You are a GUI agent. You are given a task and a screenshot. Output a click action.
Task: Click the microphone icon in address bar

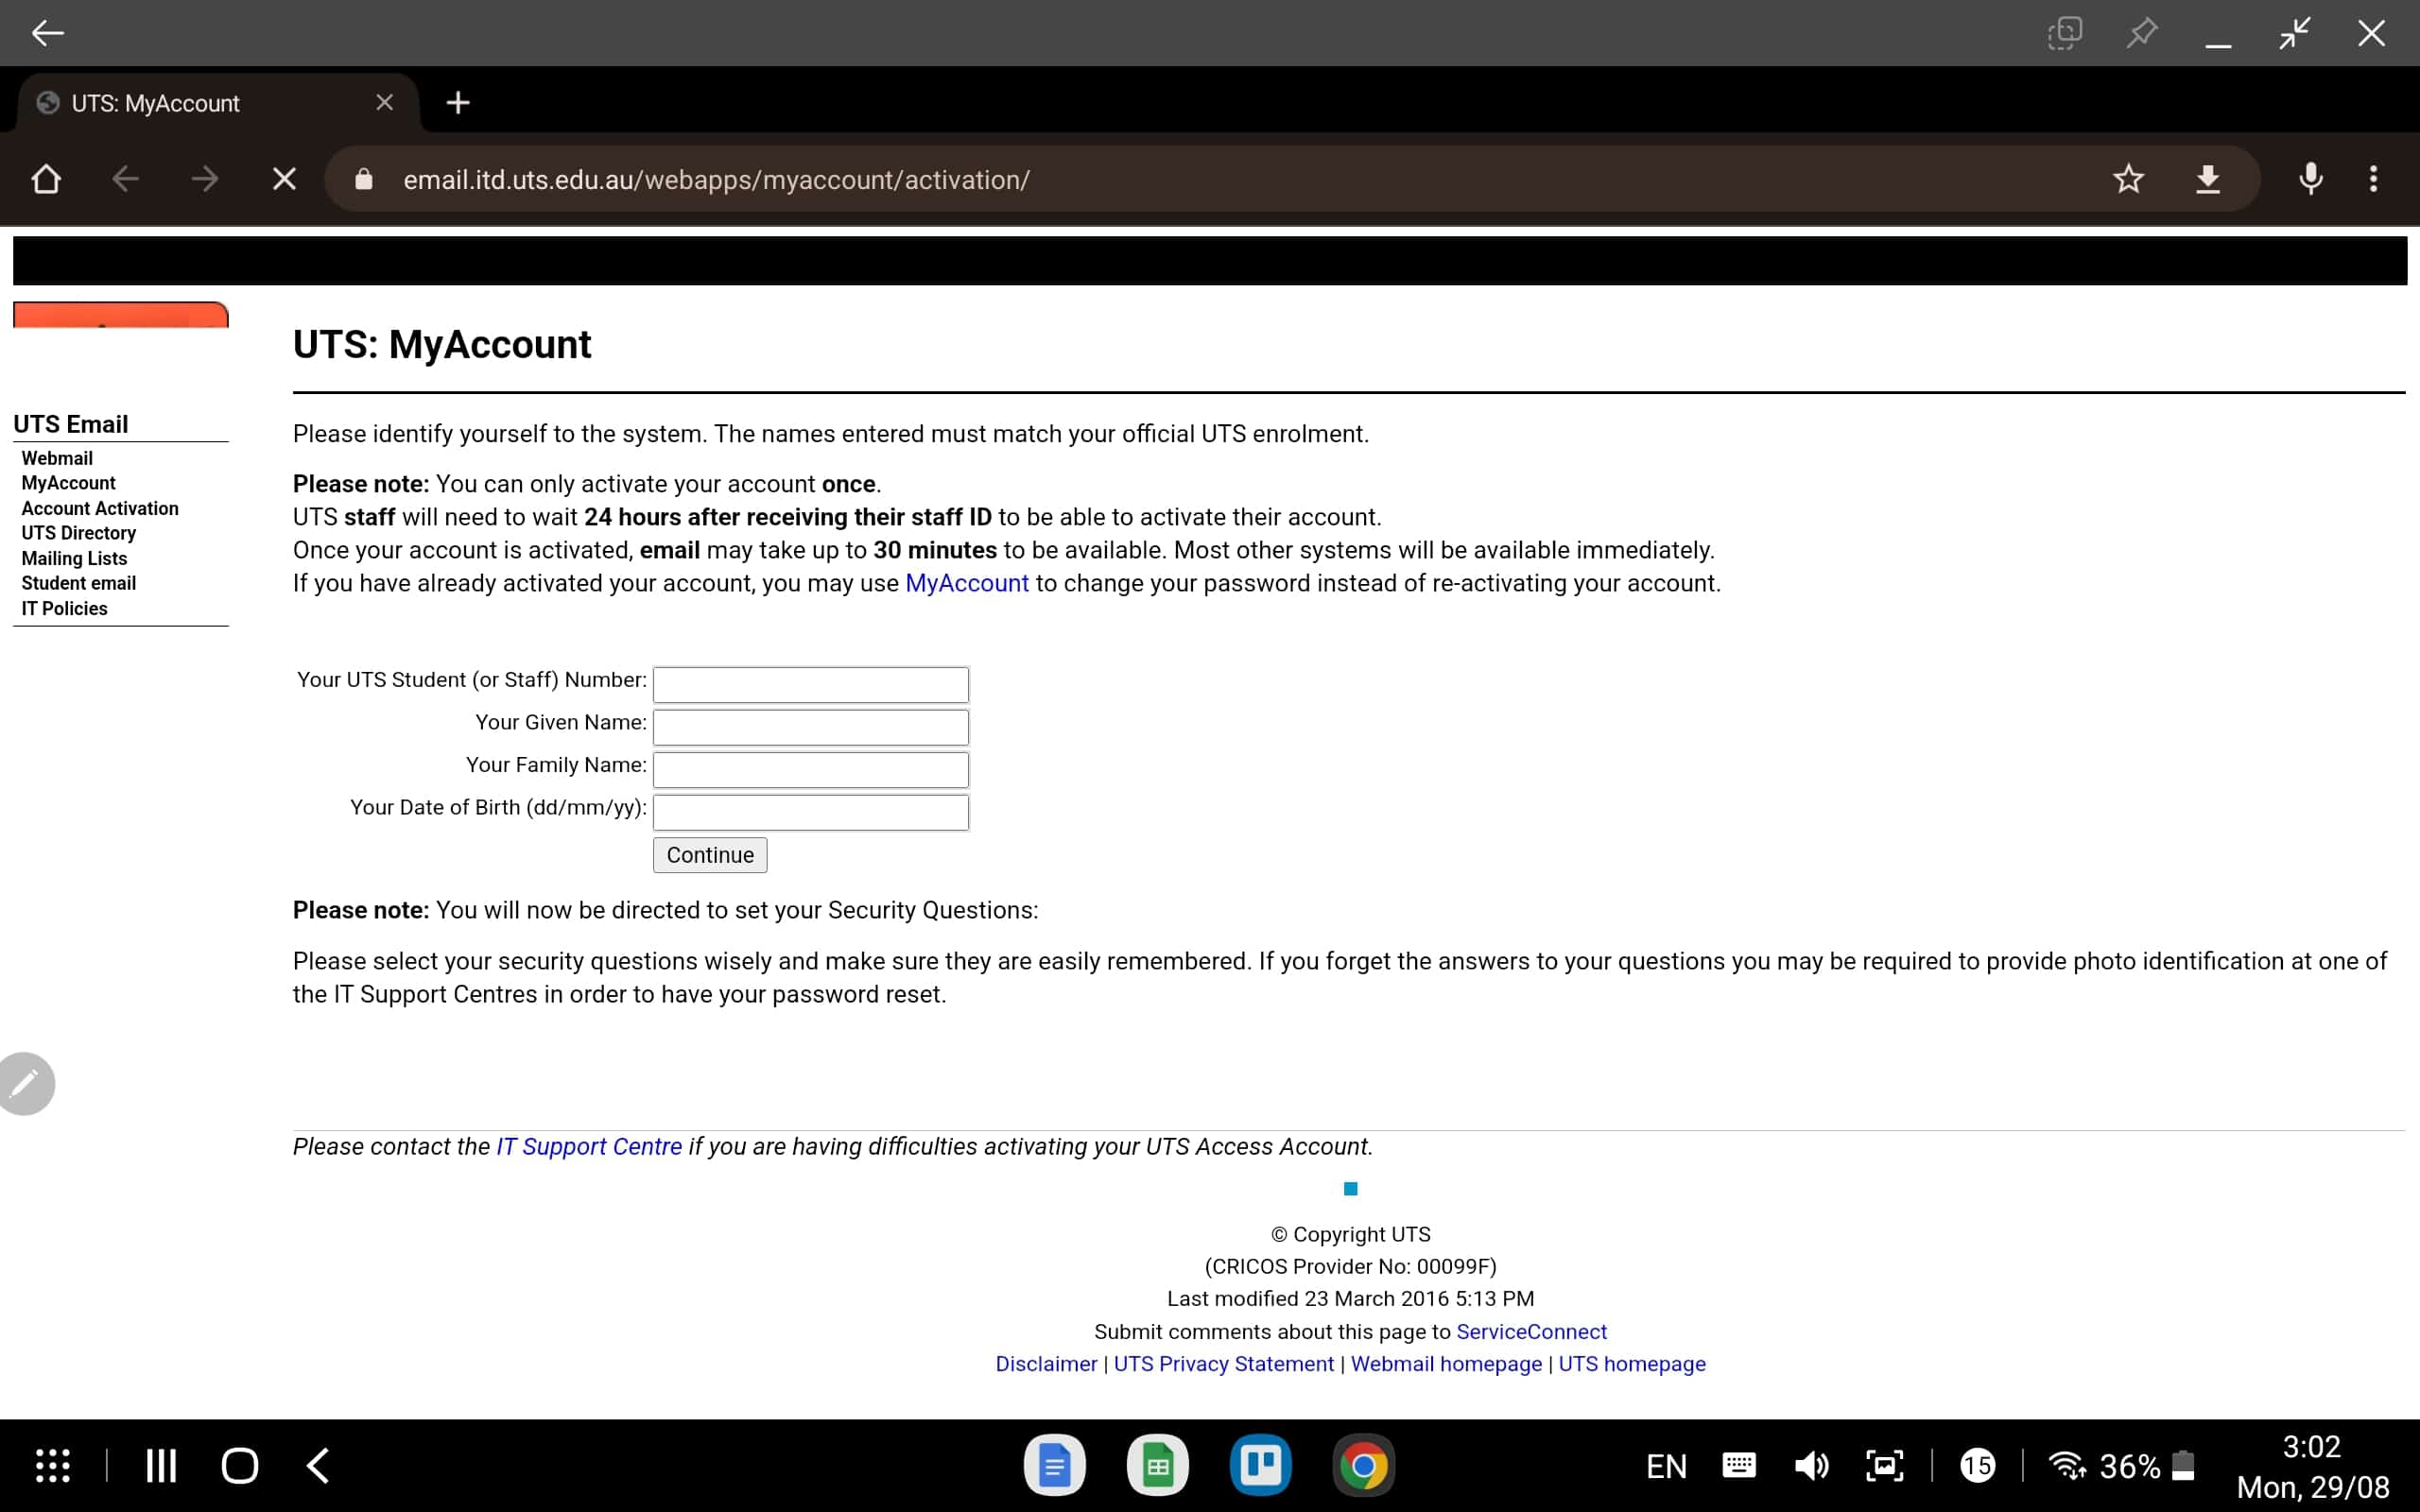click(2310, 180)
